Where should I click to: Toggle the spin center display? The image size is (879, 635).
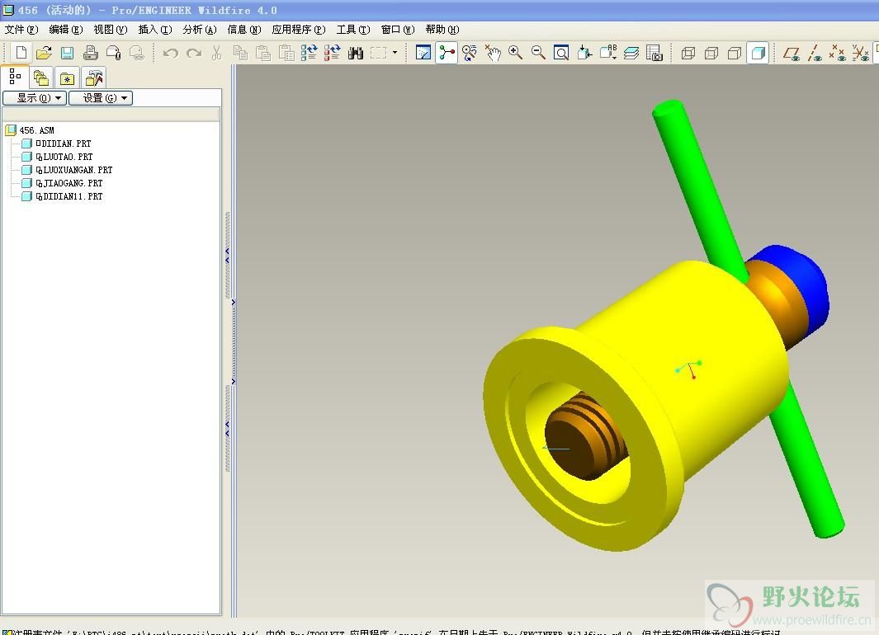point(447,53)
